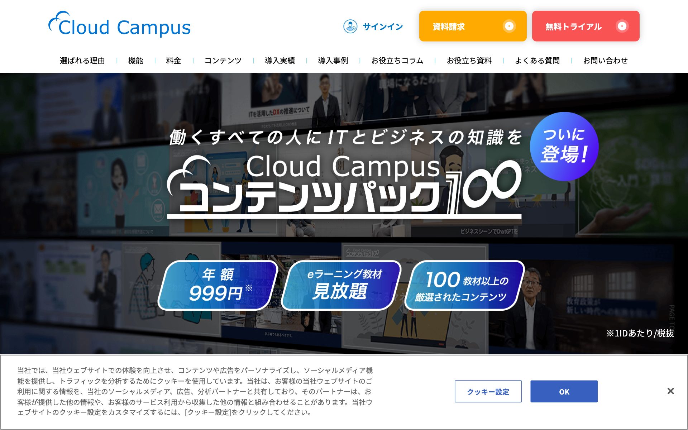The image size is (688, 430).
Task: Open the 選ばれる理由 menu item
Action: [x=82, y=61]
